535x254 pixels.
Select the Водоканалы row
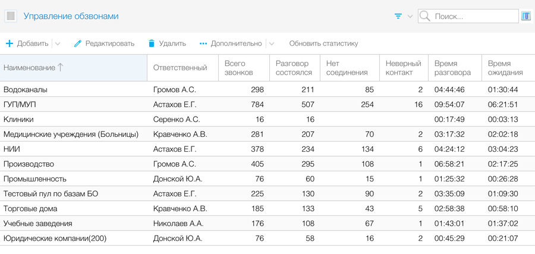[x=26, y=90]
